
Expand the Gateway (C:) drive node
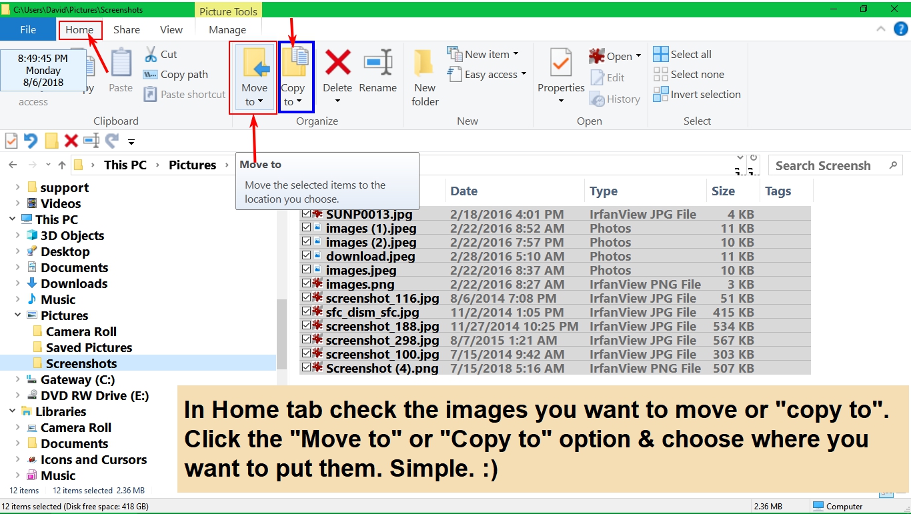(18, 379)
